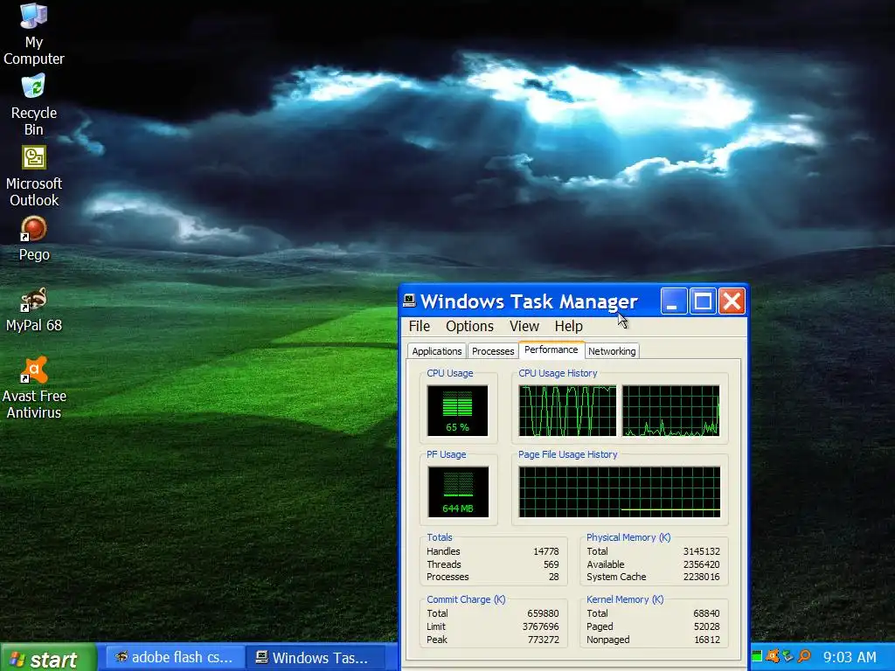The image size is (895, 671).
Task: Select the Microsoft Outlook desktop icon
Action: tap(34, 176)
